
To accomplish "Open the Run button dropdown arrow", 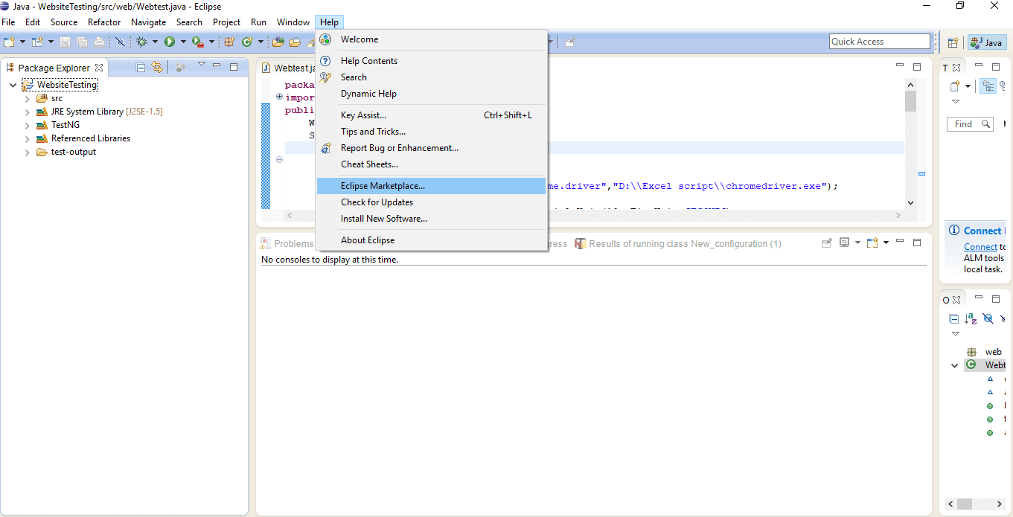I will pyautogui.click(x=183, y=42).
